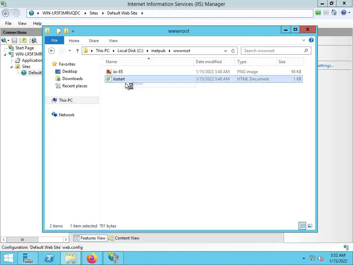Open customize quick access toolbar dropdown
This screenshot has height=265, width=353.
click(73, 31)
